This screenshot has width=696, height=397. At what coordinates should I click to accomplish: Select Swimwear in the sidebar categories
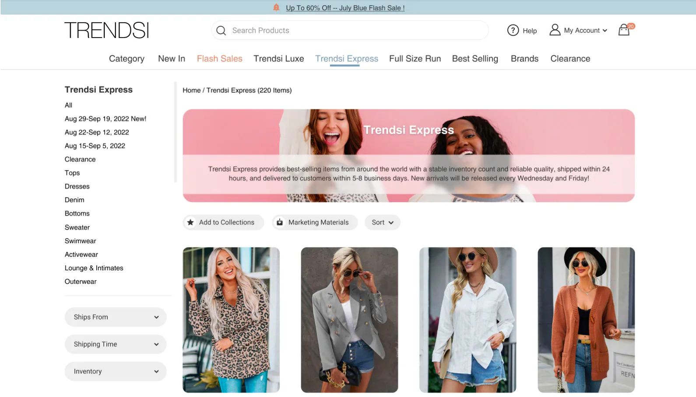pos(80,241)
